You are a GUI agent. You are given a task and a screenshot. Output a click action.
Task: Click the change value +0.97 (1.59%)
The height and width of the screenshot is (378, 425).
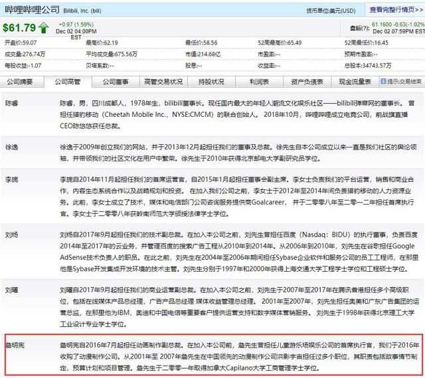[76, 25]
